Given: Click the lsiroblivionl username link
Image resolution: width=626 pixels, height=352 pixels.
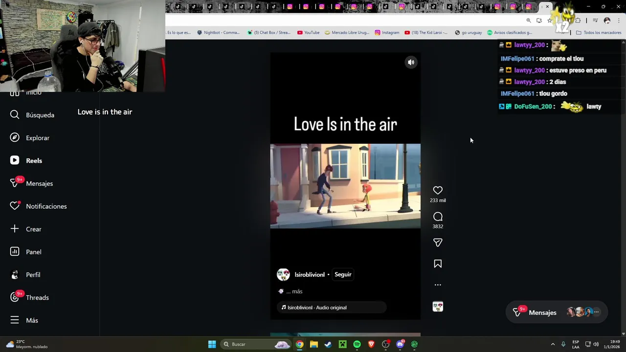Looking at the screenshot, I should click(x=310, y=274).
